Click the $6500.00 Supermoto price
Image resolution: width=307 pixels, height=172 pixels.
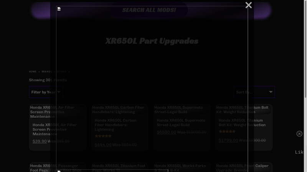click(167, 132)
